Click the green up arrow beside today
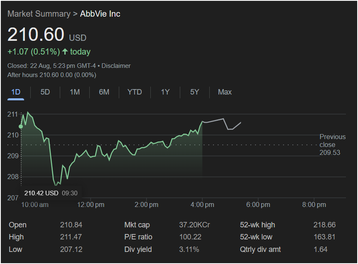Image resolution: width=358 pixels, height=264 pixels. pyautogui.click(x=65, y=52)
